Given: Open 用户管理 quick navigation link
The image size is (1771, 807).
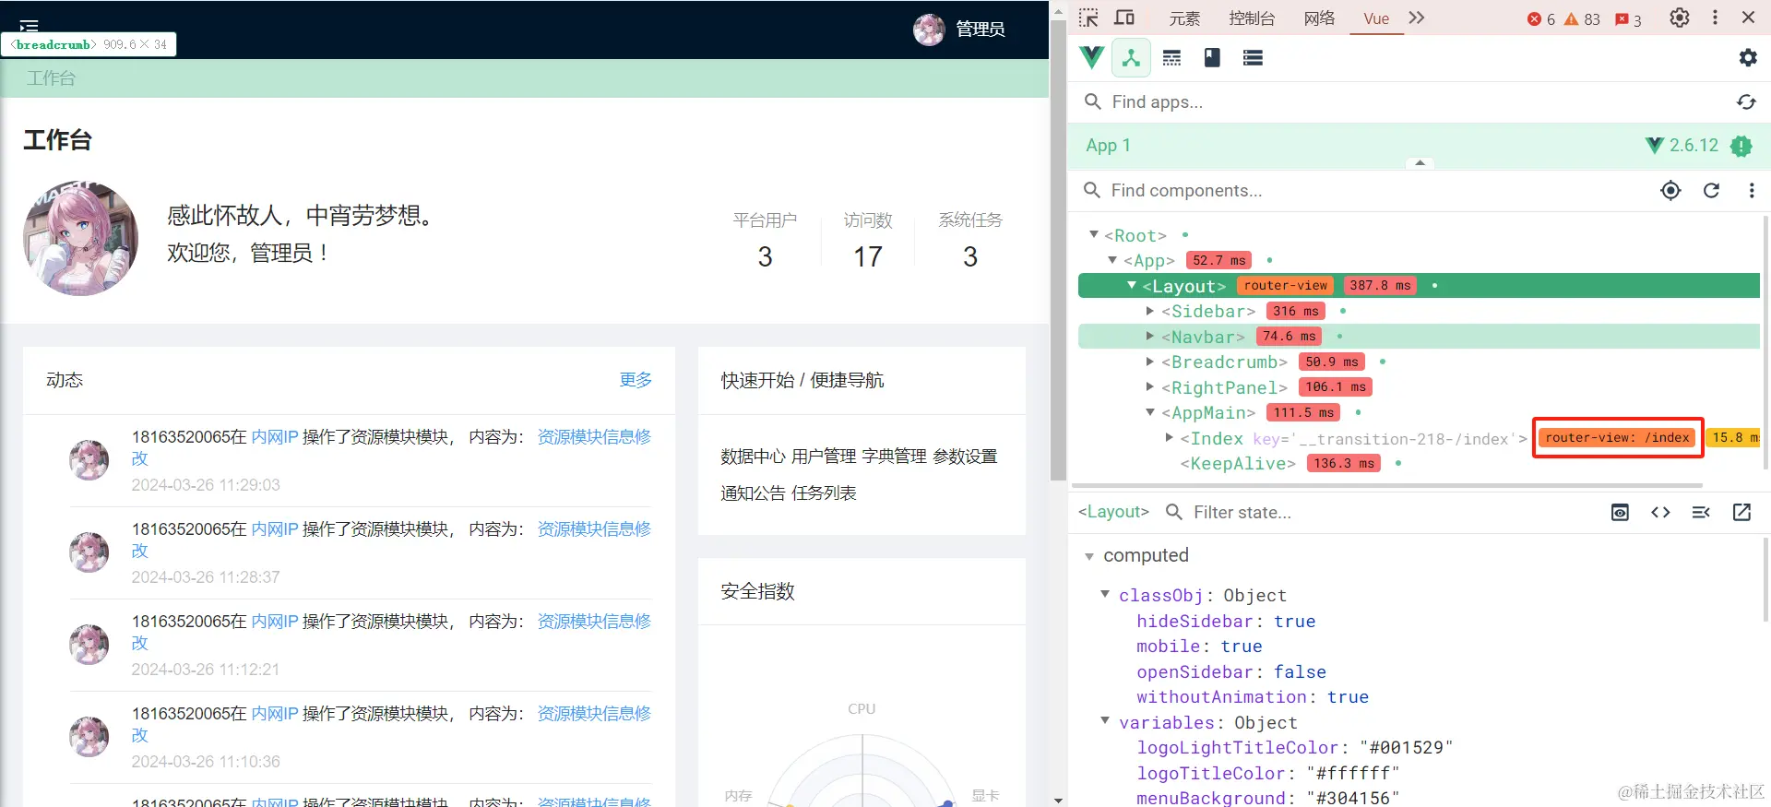Looking at the screenshot, I should point(824,457).
